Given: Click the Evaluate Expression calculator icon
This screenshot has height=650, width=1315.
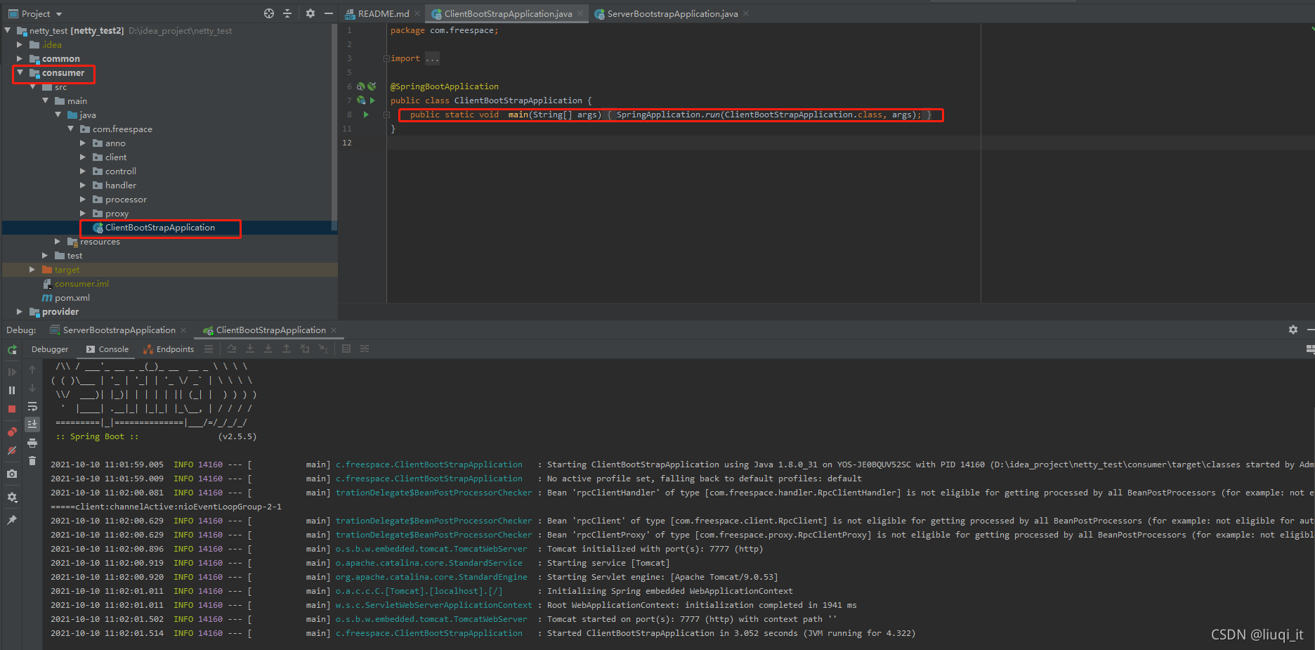Looking at the screenshot, I should 346,349.
